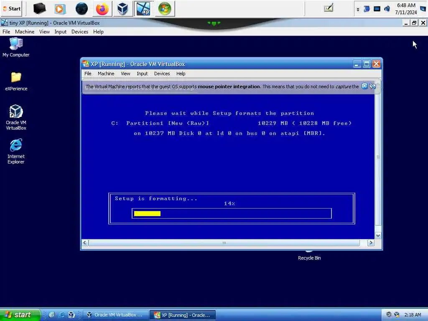Click the icon in the tiny XP window title bar
Image resolution: width=428 pixels, height=321 pixels.
point(4,23)
